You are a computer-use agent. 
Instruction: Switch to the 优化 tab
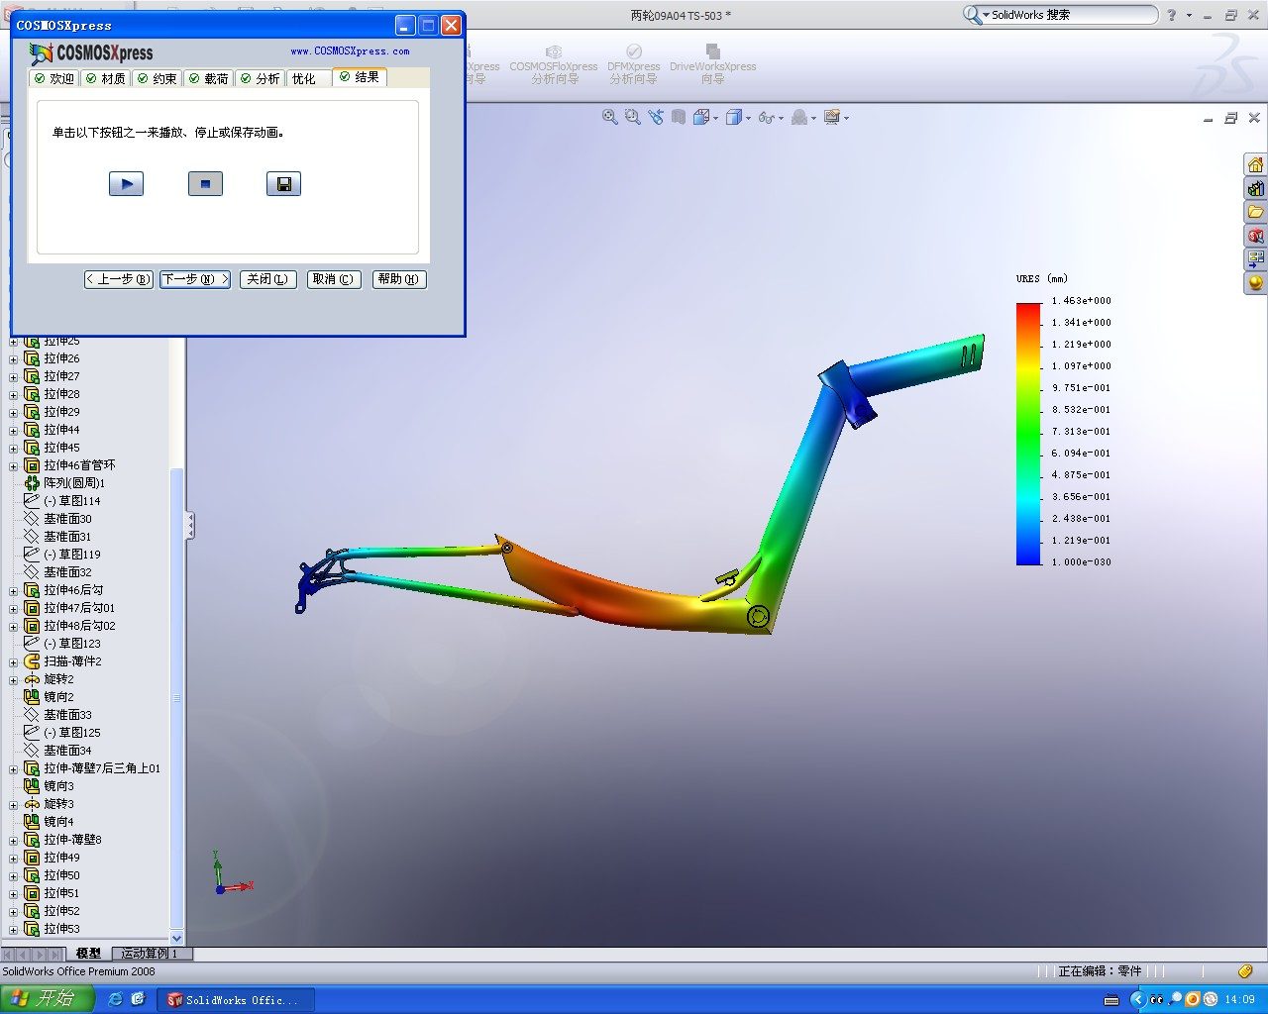(x=304, y=78)
